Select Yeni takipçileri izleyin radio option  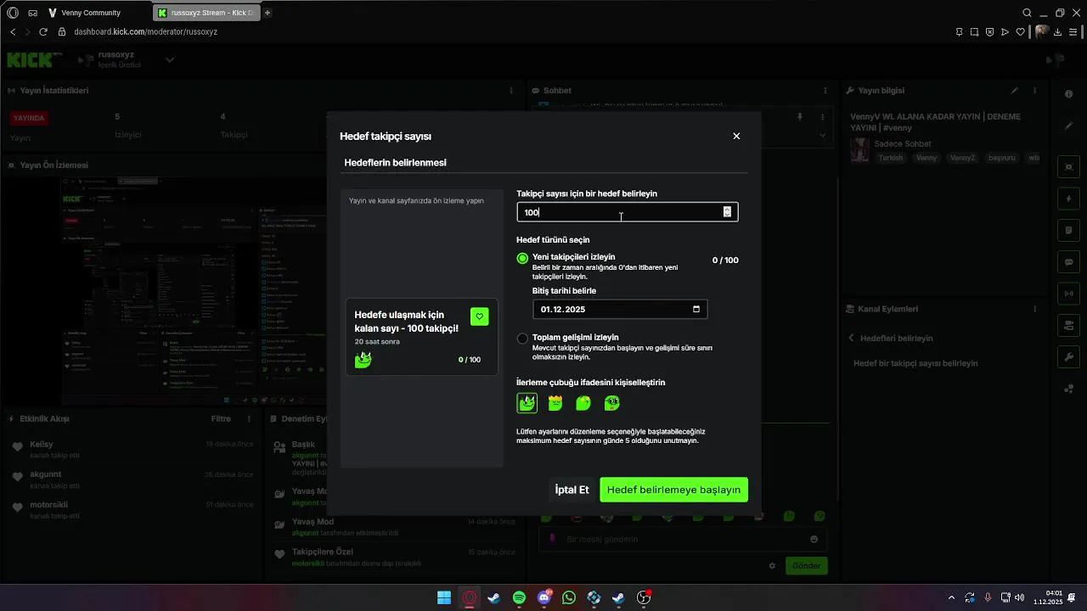click(x=522, y=258)
